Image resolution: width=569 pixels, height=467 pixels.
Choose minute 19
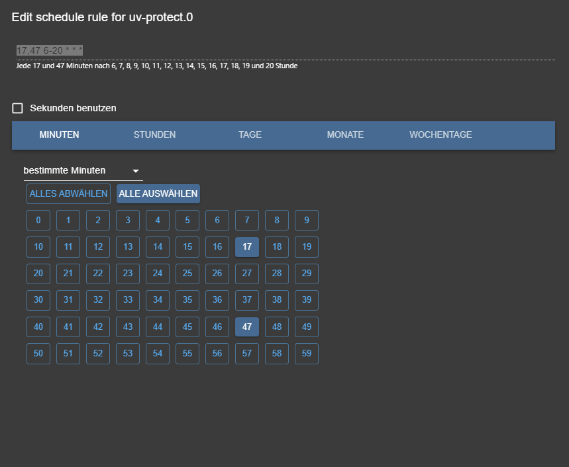(307, 246)
